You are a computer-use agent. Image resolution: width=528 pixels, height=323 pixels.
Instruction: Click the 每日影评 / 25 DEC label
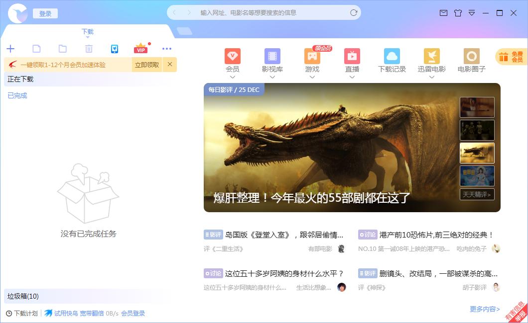click(234, 89)
